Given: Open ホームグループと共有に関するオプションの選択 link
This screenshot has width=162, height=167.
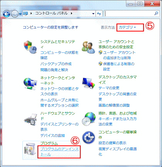Looking at the screenshot, I should pos(59,103).
